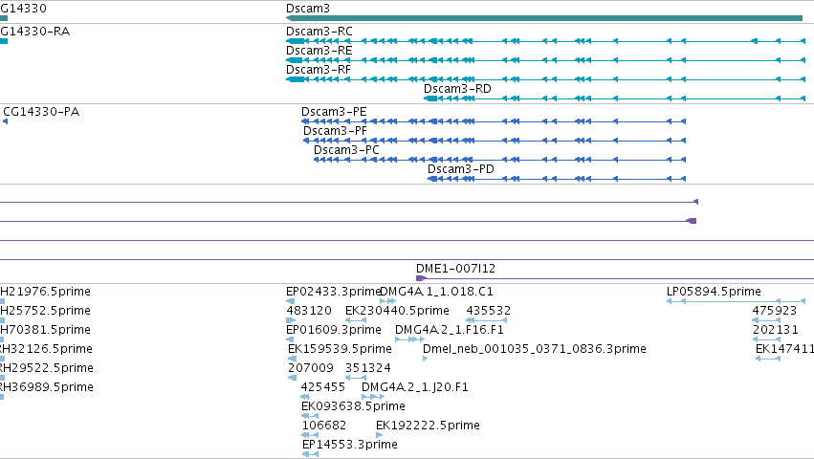Image resolution: width=814 pixels, height=459 pixels.
Task: Select the Dscam3-RE transcript label
Action: 319,51
